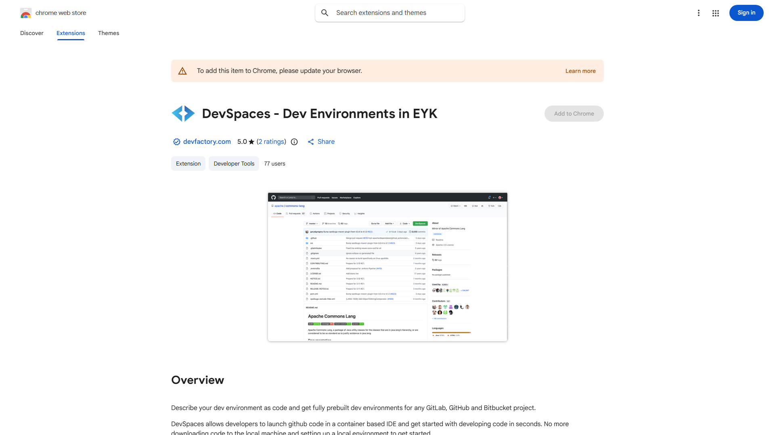Click the search magnifier icon

(x=325, y=12)
